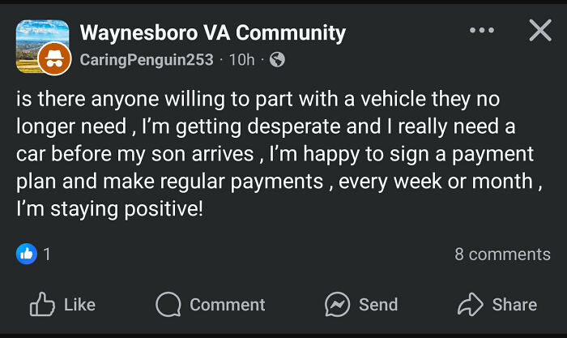
Task: View the 8 comments link
Action: coord(502,254)
